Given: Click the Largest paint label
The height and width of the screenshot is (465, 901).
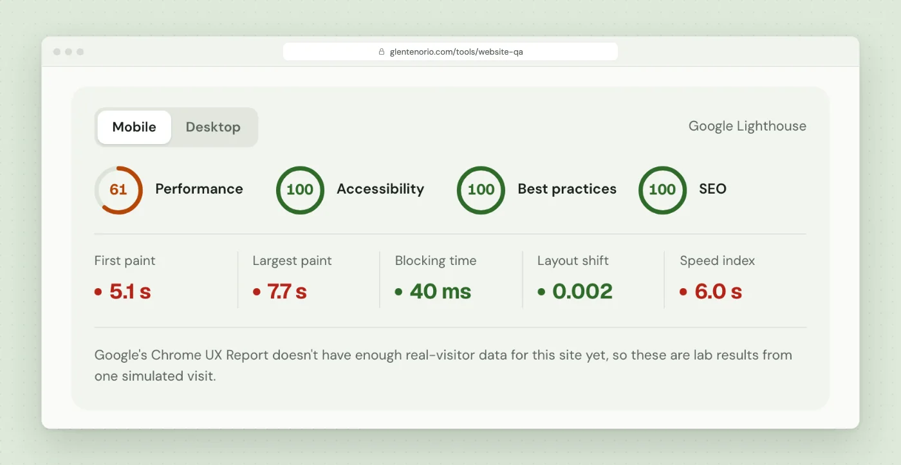Looking at the screenshot, I should 292,260.
